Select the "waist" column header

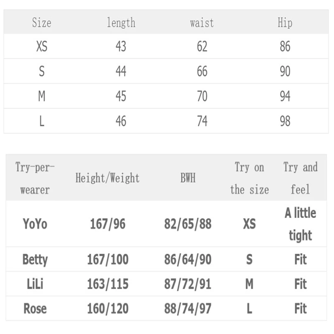(x=202, y=23)
